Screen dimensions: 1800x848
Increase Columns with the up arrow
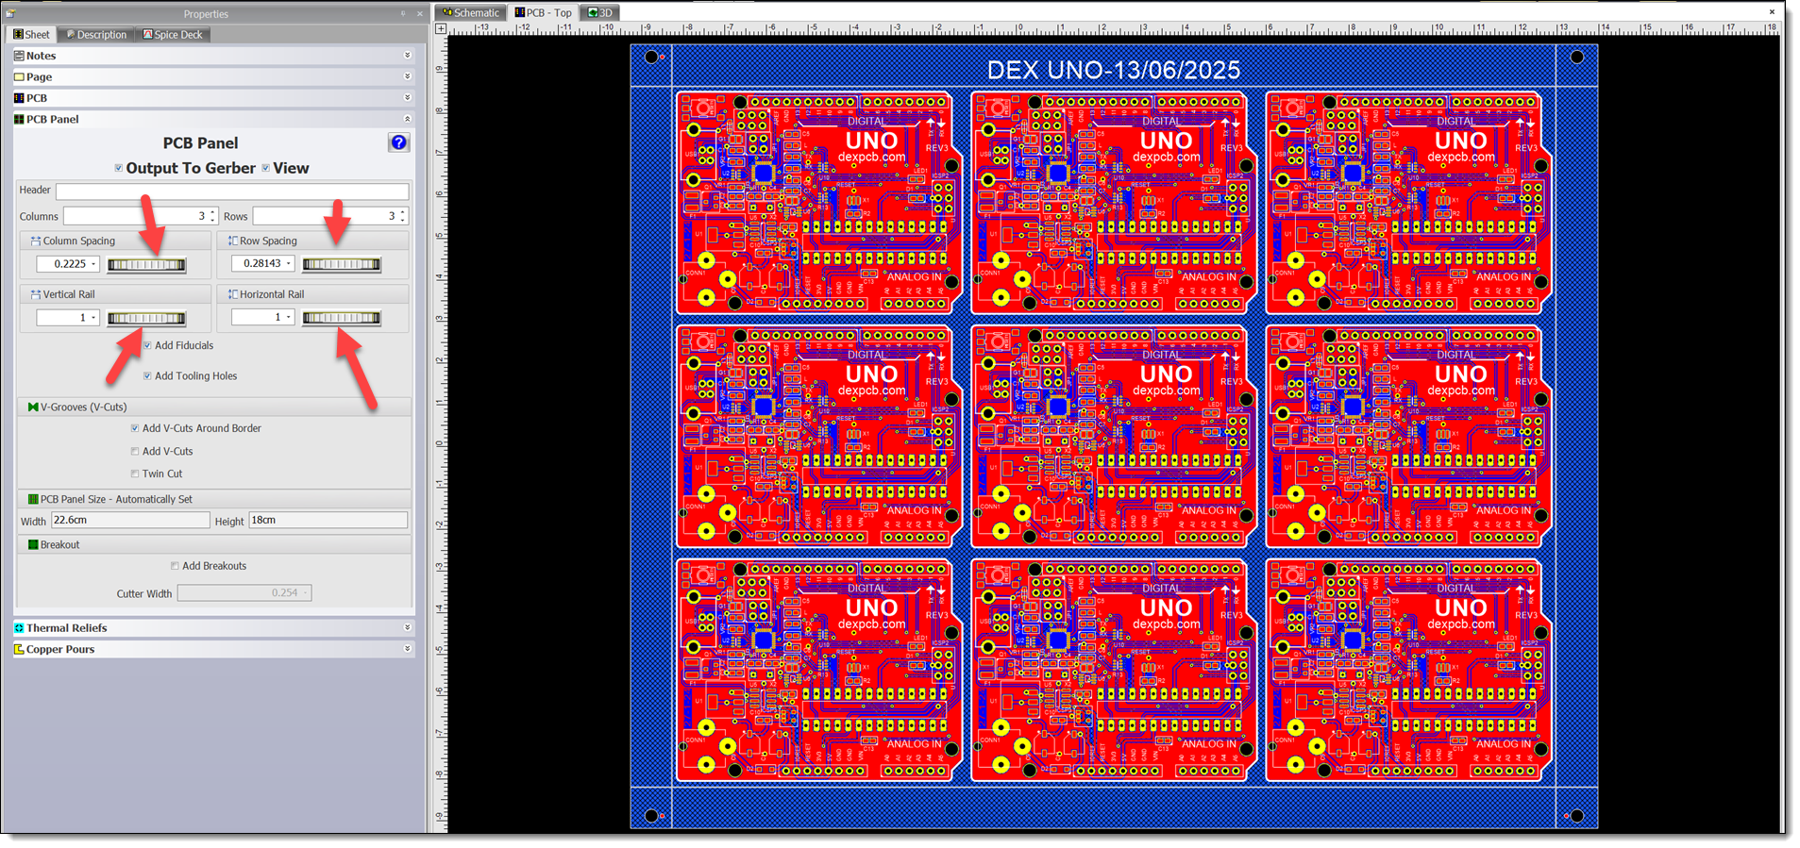pyautogui.click(x=213, y=212)
